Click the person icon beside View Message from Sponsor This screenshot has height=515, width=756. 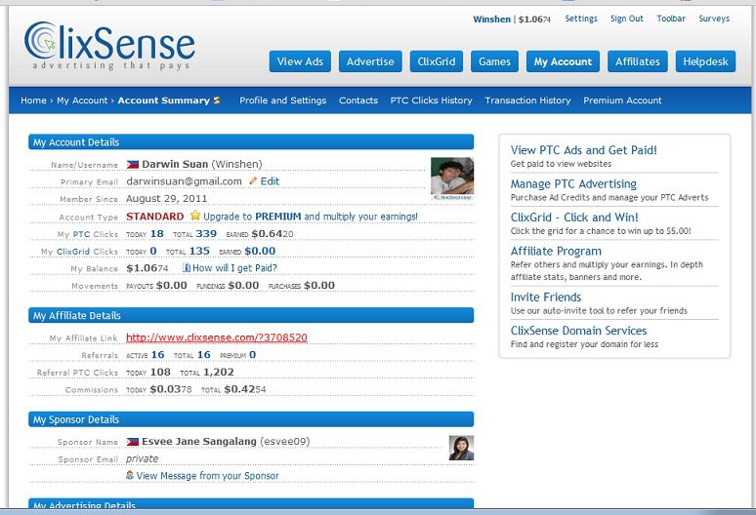click(x=130, y=475)
